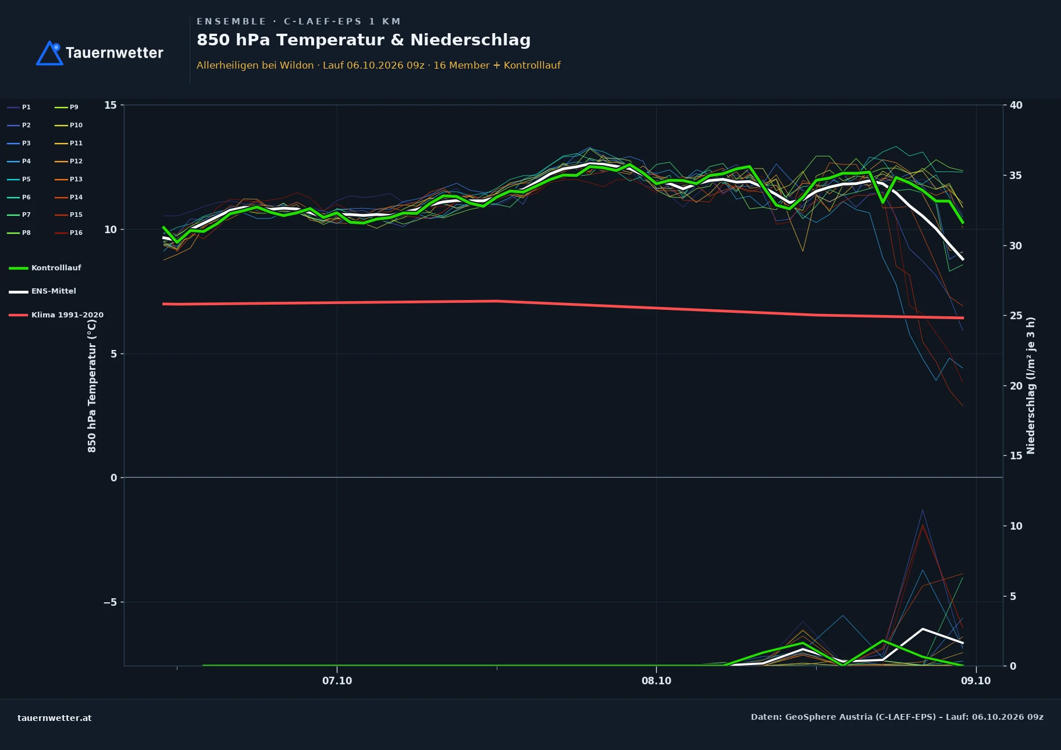The image size is (1061, 750).
Task: Click the 850 hPa Temperatur (°C) axis title
Action: click(x=92, y=385)
